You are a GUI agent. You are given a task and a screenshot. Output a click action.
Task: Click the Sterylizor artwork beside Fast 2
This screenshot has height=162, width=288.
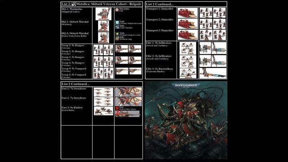pos(128,101)
